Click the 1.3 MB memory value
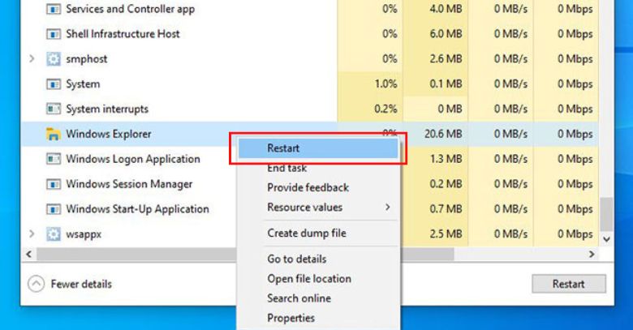Viewport: 633px width, 330px height. tap(446, 159)
